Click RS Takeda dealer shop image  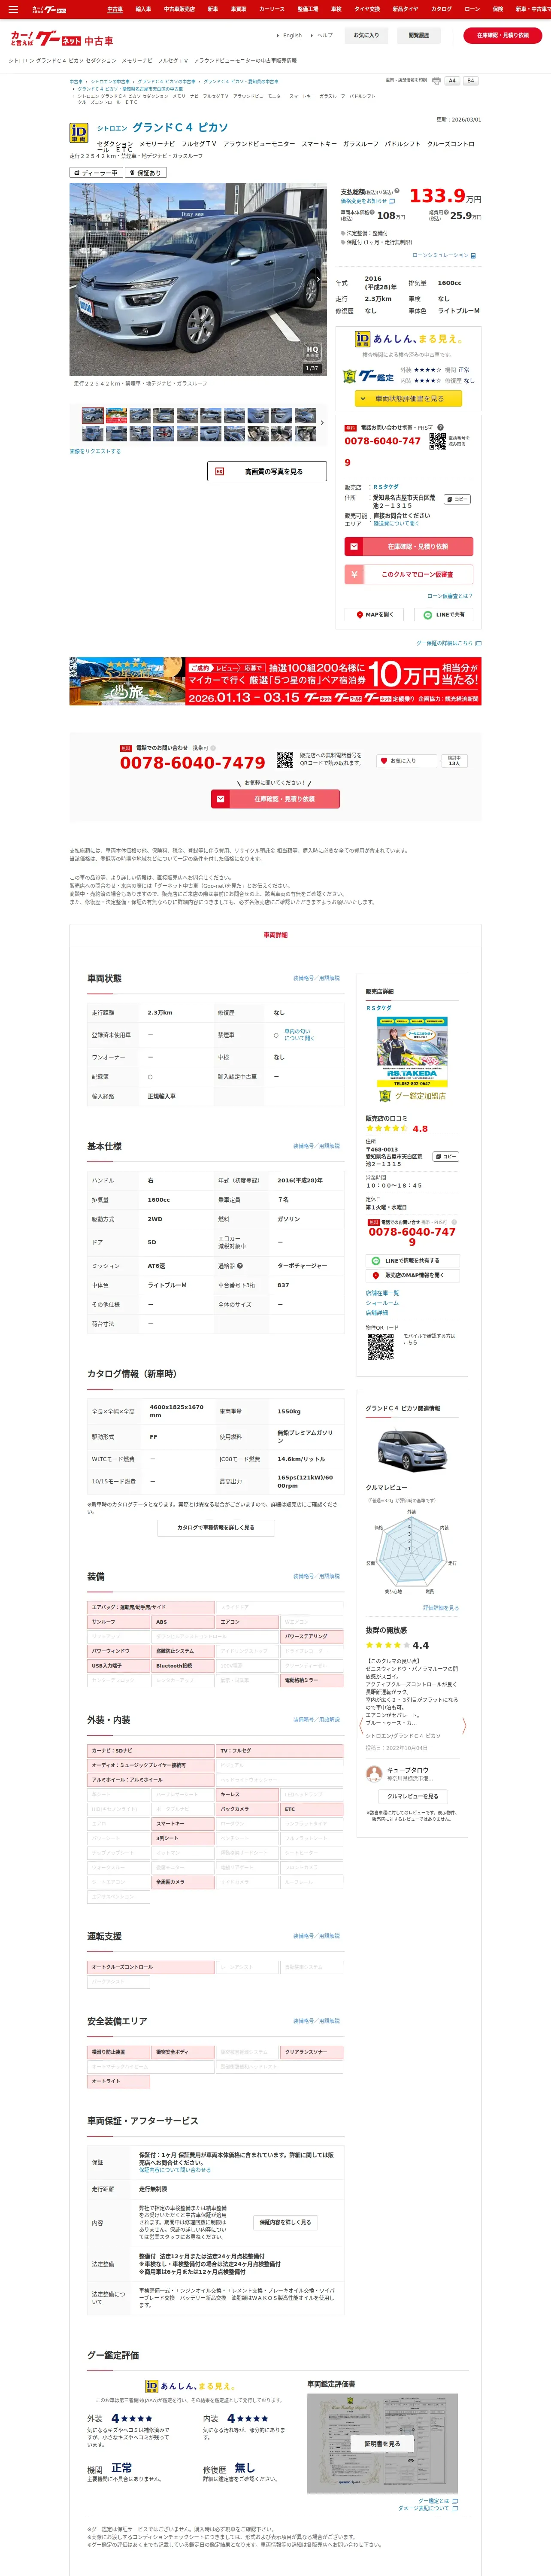coord(412,1052)
